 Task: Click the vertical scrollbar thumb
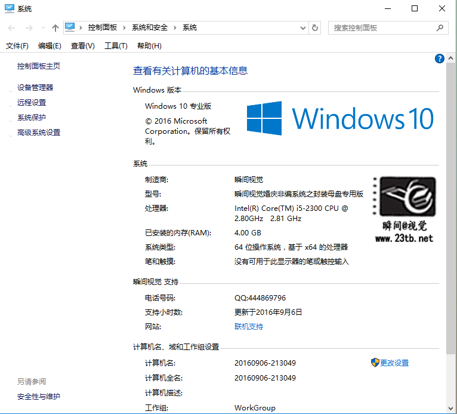(450, 208)
